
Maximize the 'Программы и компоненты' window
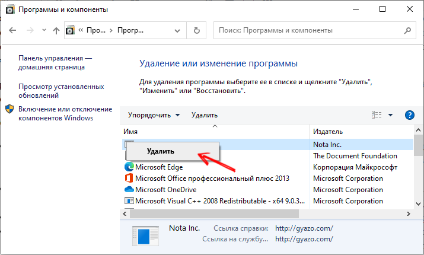click(x=382, y=9)
